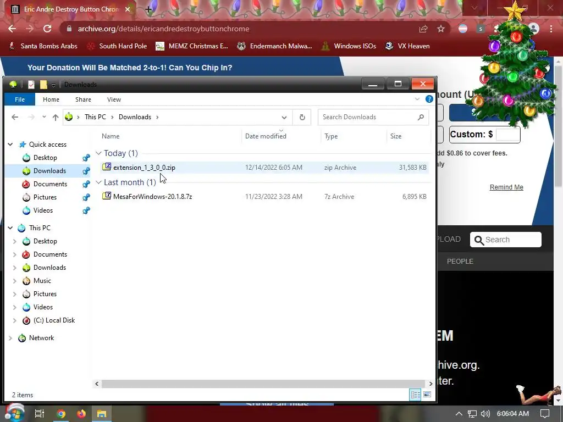Open the File menu in Explorer

[x=20, y=99]
